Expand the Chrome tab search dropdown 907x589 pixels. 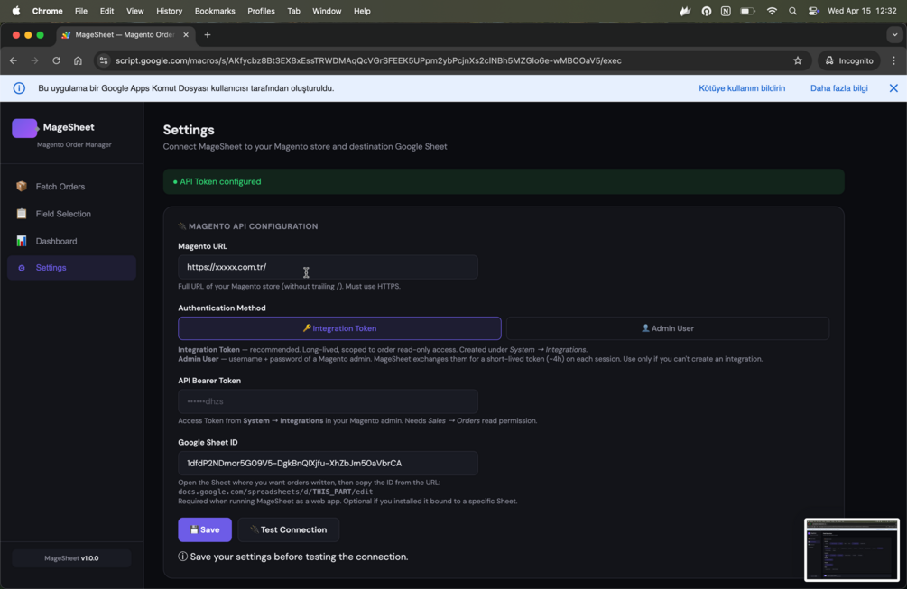894,35
